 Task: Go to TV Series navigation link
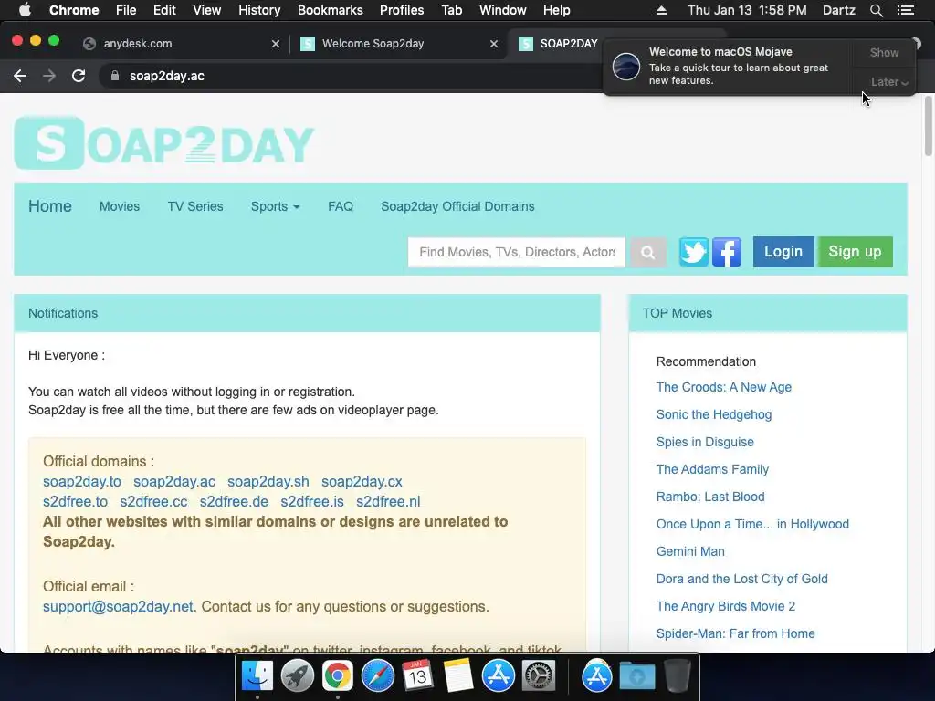[195, 206]
